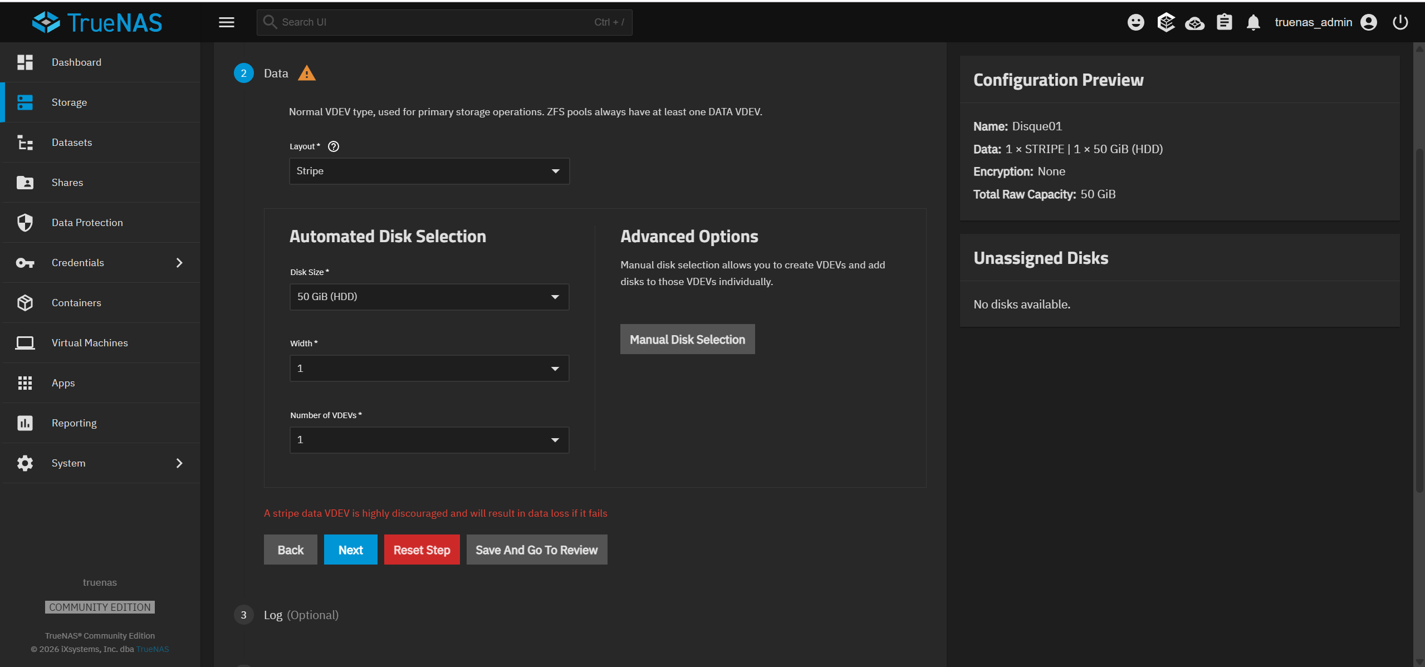The height and width of the screenshot is (667, 1425).
Task: Click the Data step warning triangle
Action: [307, 73]
